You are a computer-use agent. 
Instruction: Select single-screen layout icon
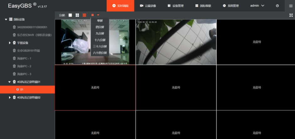[x=70, y=15]
